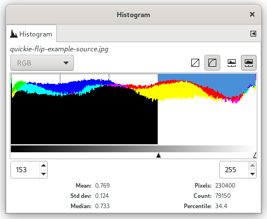Click the white range end marker
The width and height of the screenshot is (267, 219).
click(x=255, y=155)
